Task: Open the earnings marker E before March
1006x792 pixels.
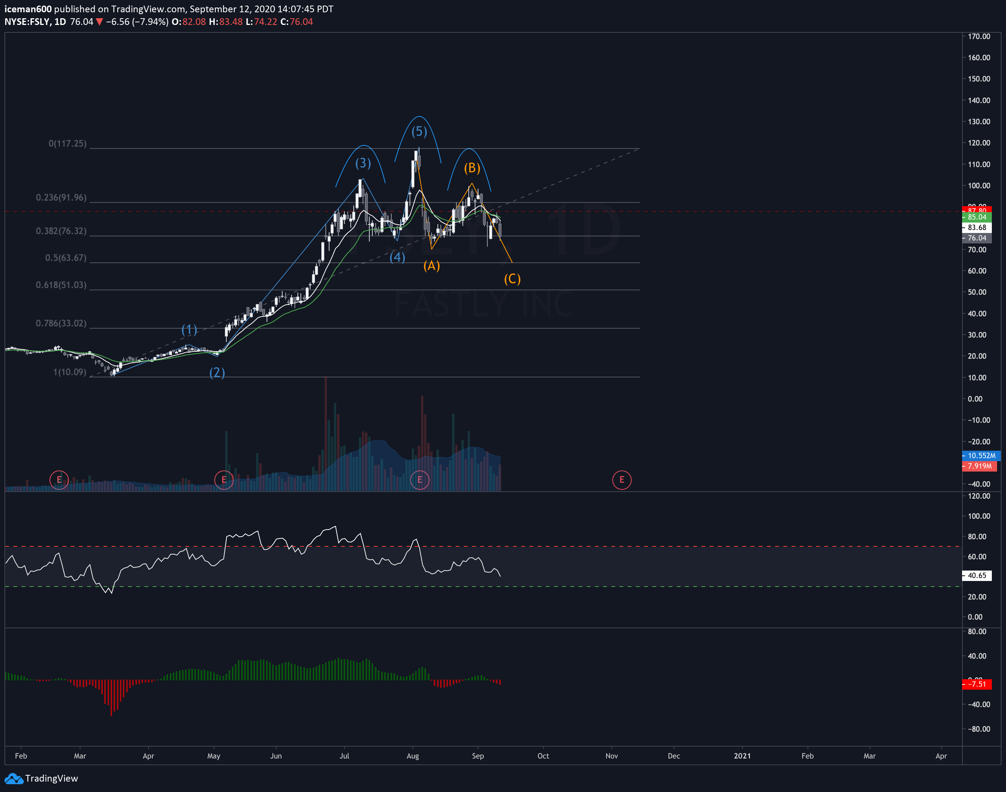Action: [x=59, y=480]
